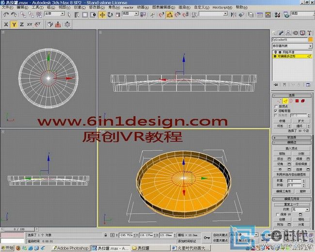This screenshot has height=252, width=315.
Task: Enable the 保持 UV checkbox
Action: [278, 214]
